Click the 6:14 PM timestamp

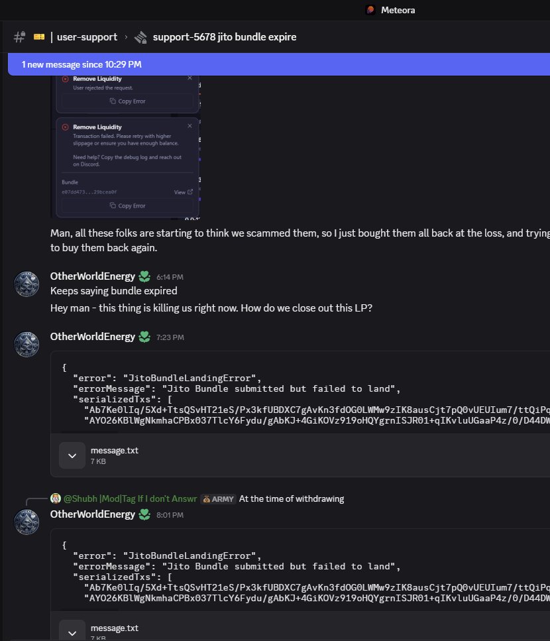click(170, 277)
